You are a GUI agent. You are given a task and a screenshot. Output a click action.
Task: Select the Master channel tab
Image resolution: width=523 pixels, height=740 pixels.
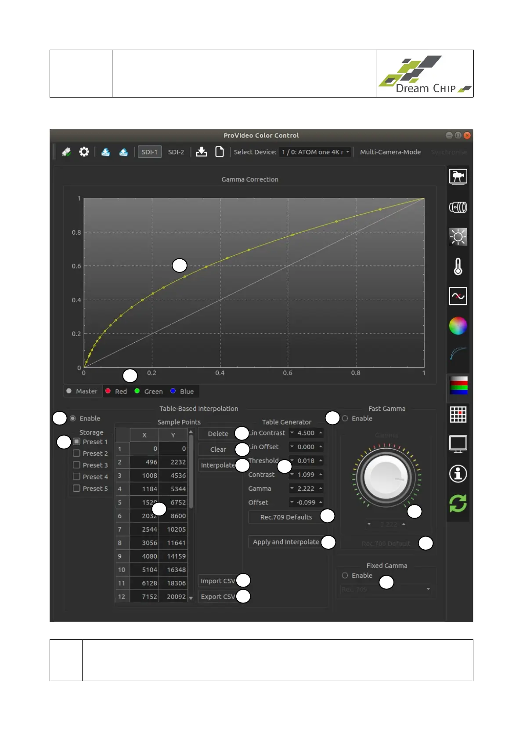(82, 391)
